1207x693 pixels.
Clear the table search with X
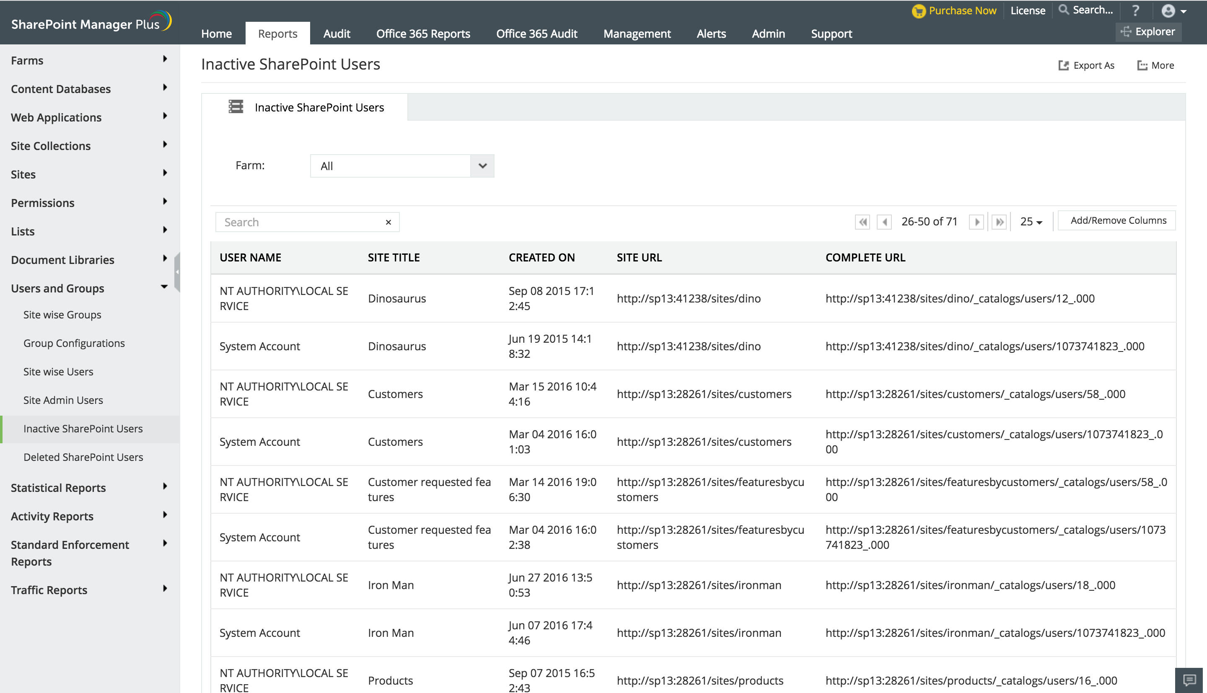pyautogui.click(x=389, y=222)
